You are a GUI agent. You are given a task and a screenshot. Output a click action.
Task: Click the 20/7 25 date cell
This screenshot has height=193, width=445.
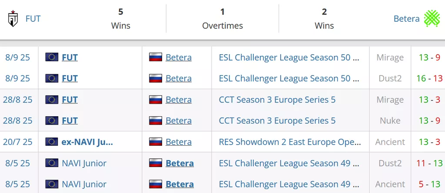pyautogui.click(x=17, y=142)
